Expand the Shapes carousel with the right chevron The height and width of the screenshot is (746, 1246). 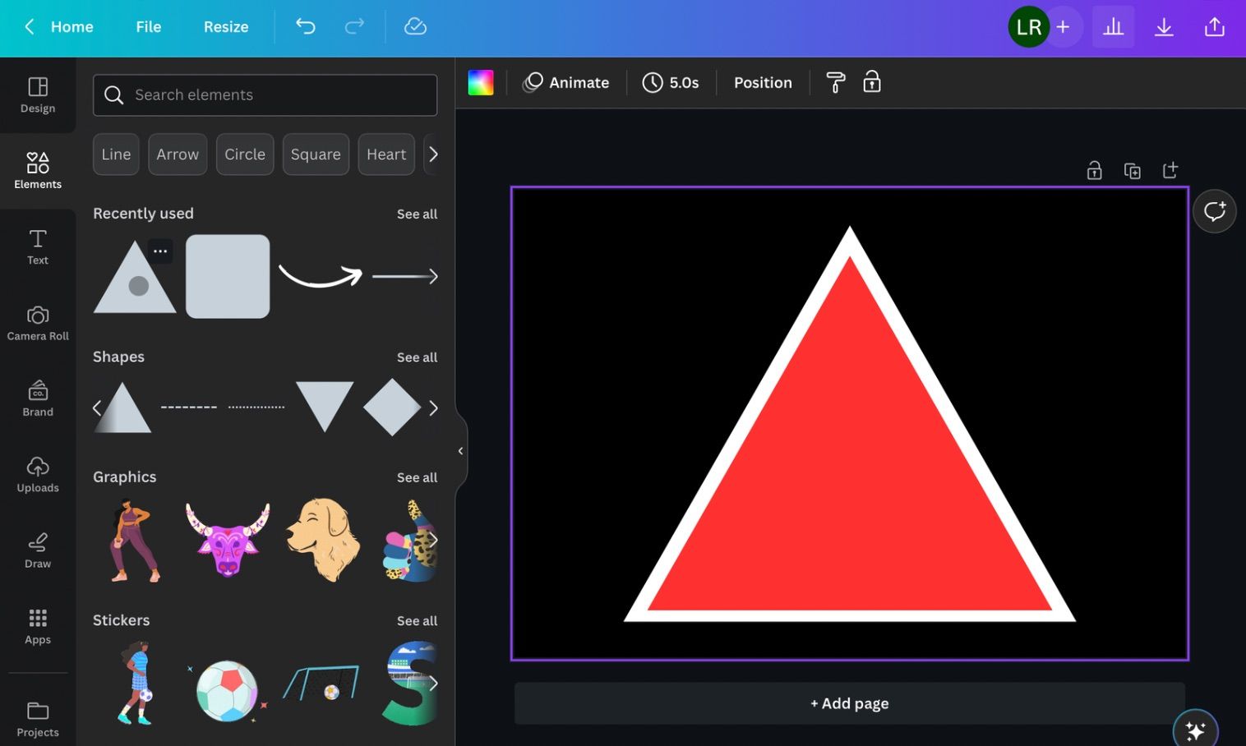coord(433,408)
